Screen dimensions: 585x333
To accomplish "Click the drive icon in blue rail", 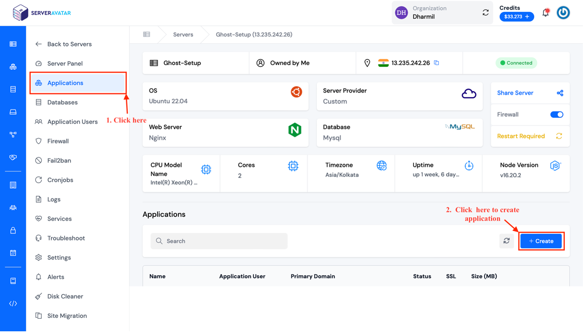I will 13,112.
